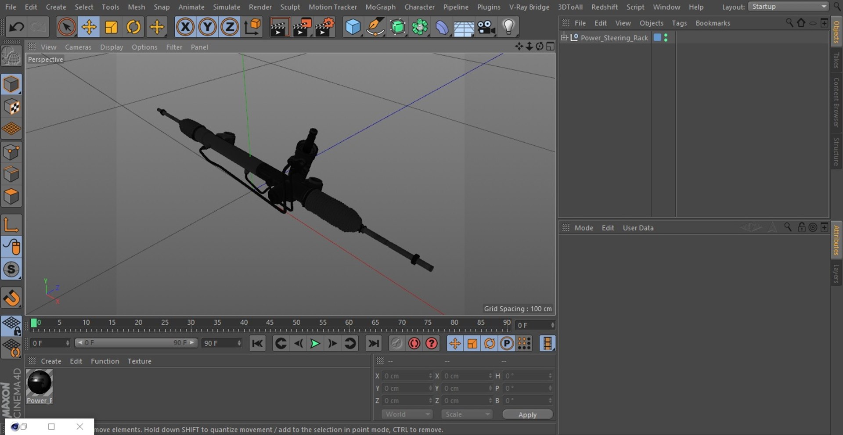
Task: Open Edit Render Settings icon
Action: tap(325, 27)
